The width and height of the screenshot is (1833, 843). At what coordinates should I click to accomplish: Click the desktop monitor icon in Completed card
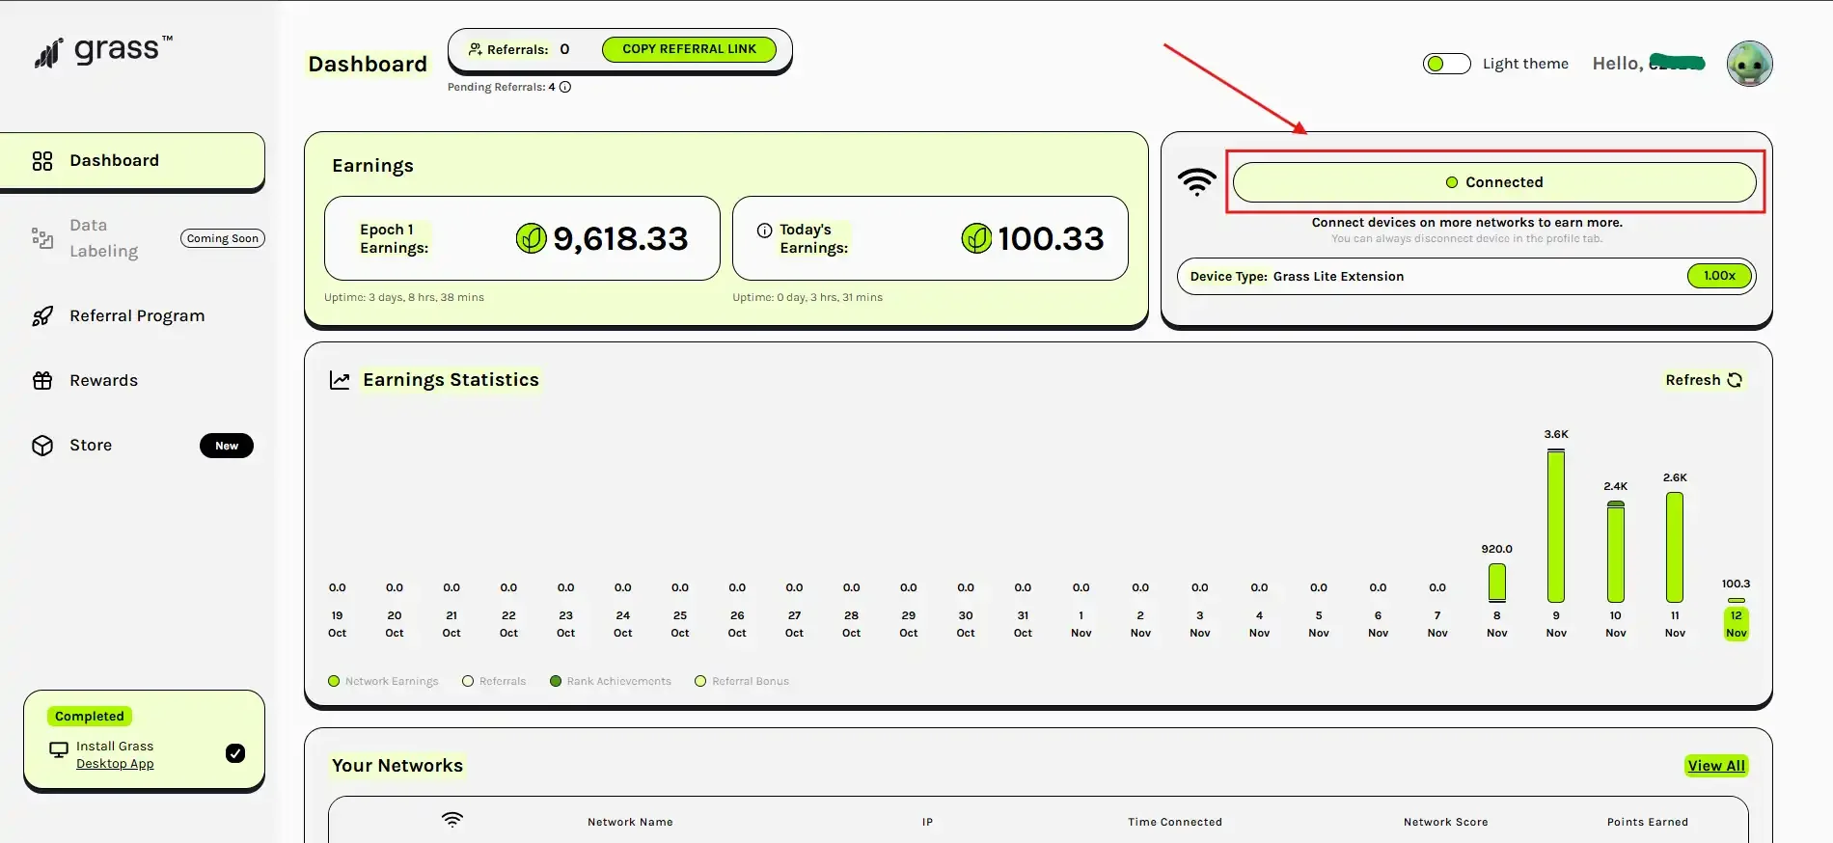click(x=59, y=749)
